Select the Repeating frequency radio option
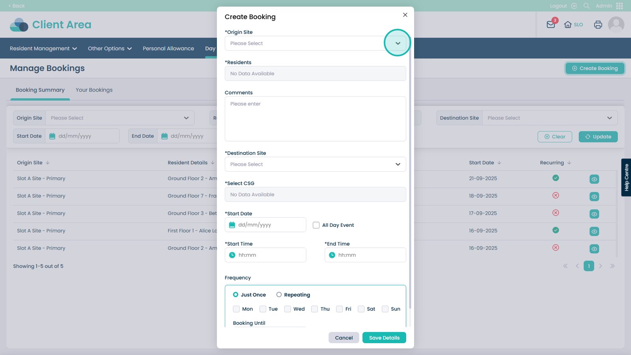 coord(279,295)
